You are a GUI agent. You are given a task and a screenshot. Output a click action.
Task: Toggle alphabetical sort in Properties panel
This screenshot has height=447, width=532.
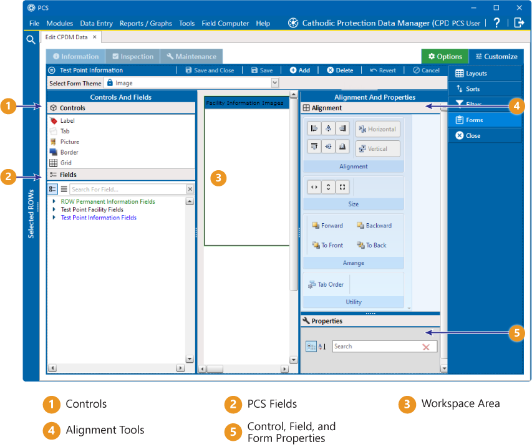click(322, 347)
